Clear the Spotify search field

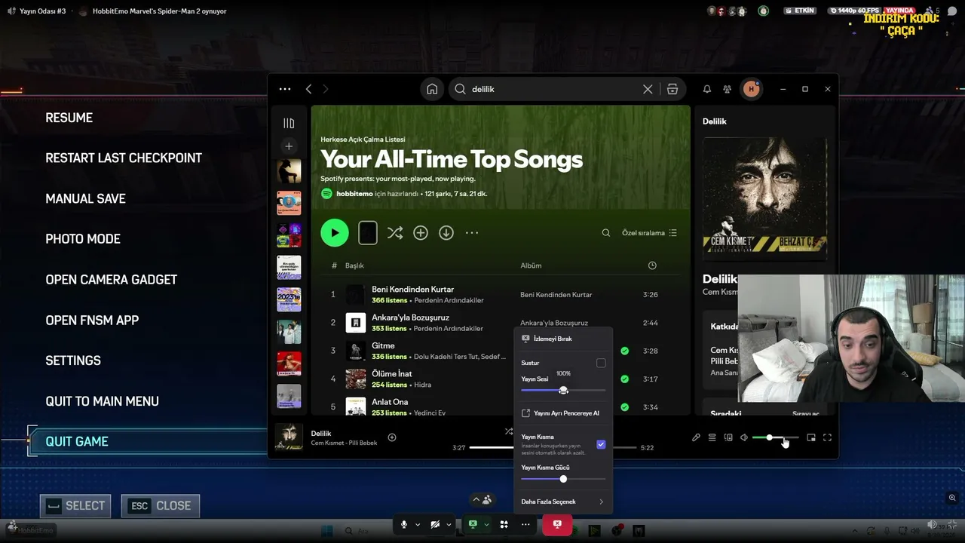(648, 89)
